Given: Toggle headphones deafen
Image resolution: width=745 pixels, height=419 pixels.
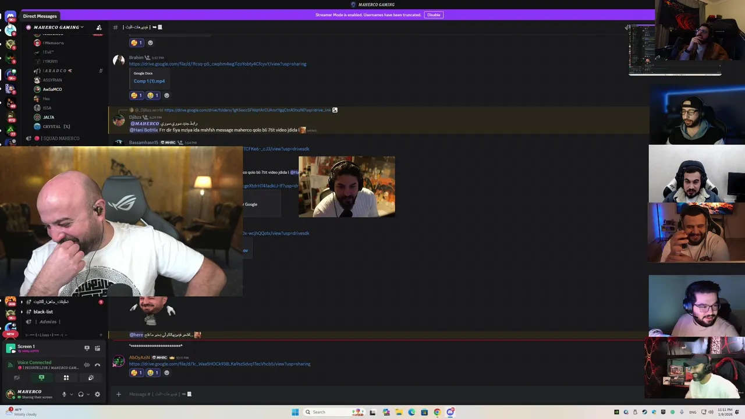Looking at the screenshot, I should click(x=81, y=394).
